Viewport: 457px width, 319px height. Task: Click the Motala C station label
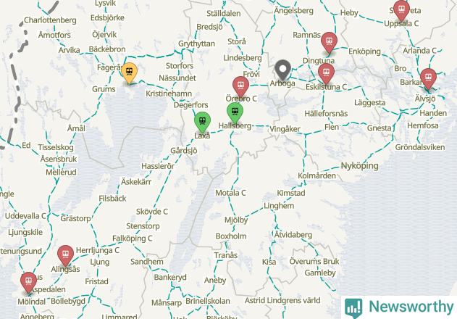click(230, 193)
